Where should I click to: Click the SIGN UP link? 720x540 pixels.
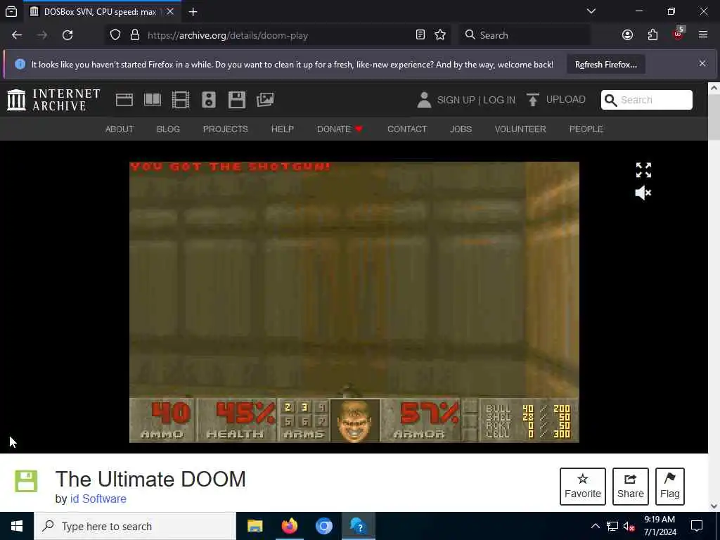coord(456,100)
